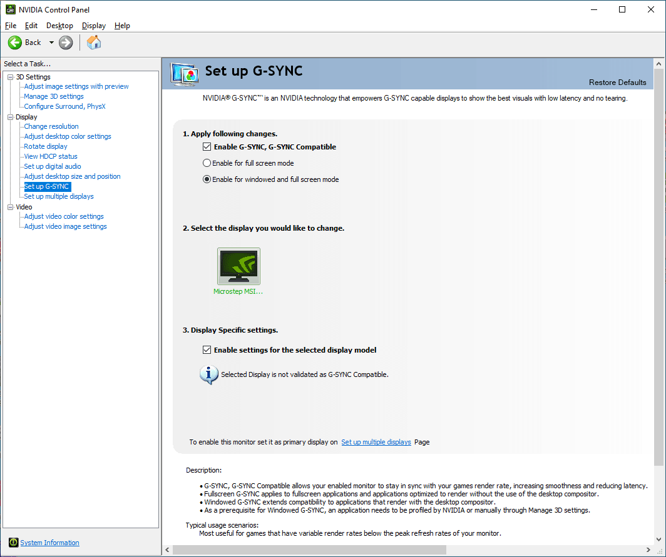Open the System Information link
Image resolution: width=666 pixels, height=557 pixels.
pos(49,543)
